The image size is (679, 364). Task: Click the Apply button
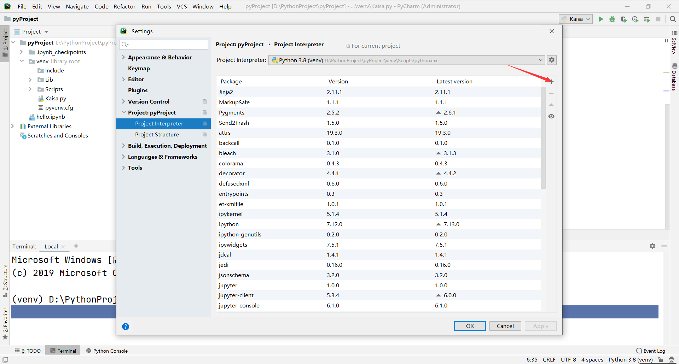coord(540,326)
